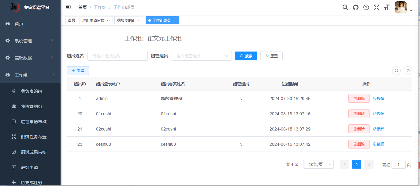420x186 pixels.
Task: Open the GitHub repository icon
Action: tap(355, 7)
